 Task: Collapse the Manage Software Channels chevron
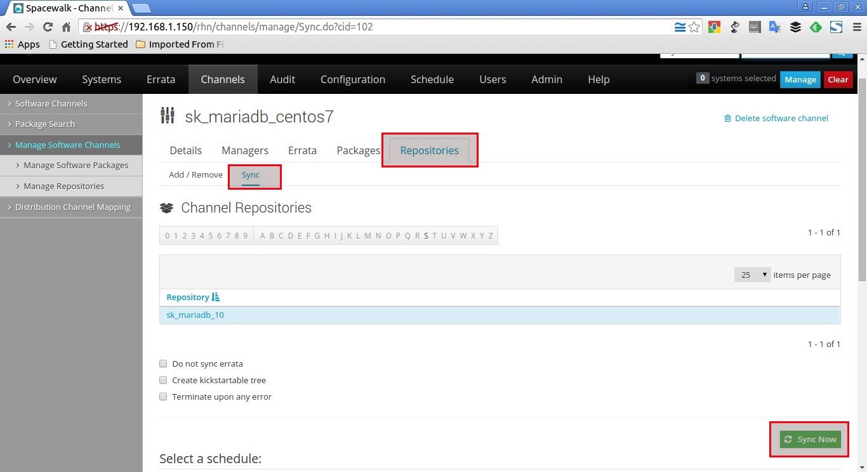click(x=9, y=145)
